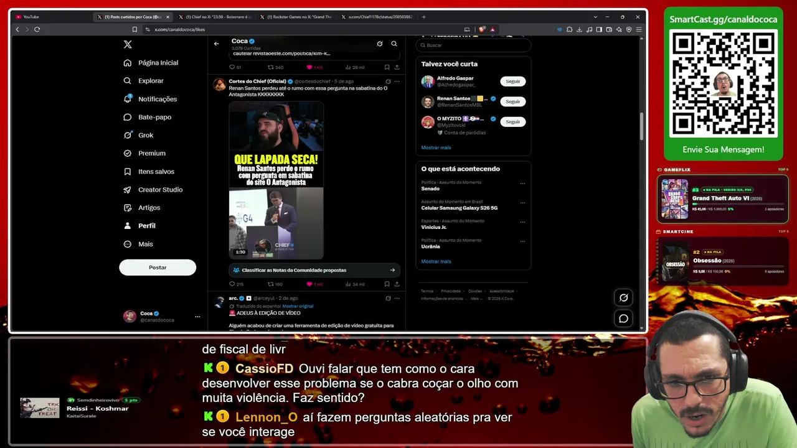Click Mostrar mais under Talvez você curta
The height and width of the screenshot is (448, 797).
click(x=436, y=147)
